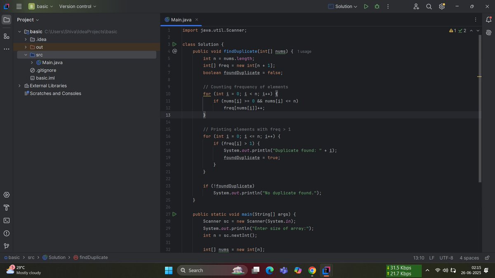
Task: Toggle read-only lock icon in status bar
Action: click(487, 258)
